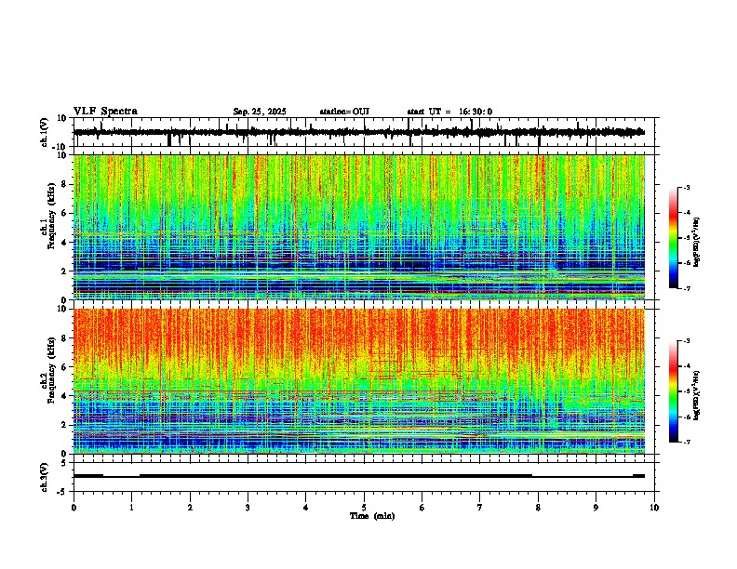This screenshot has width=737, height=569.
Task: Click time axis tick label "9"
Action: (x=596, y=508)
